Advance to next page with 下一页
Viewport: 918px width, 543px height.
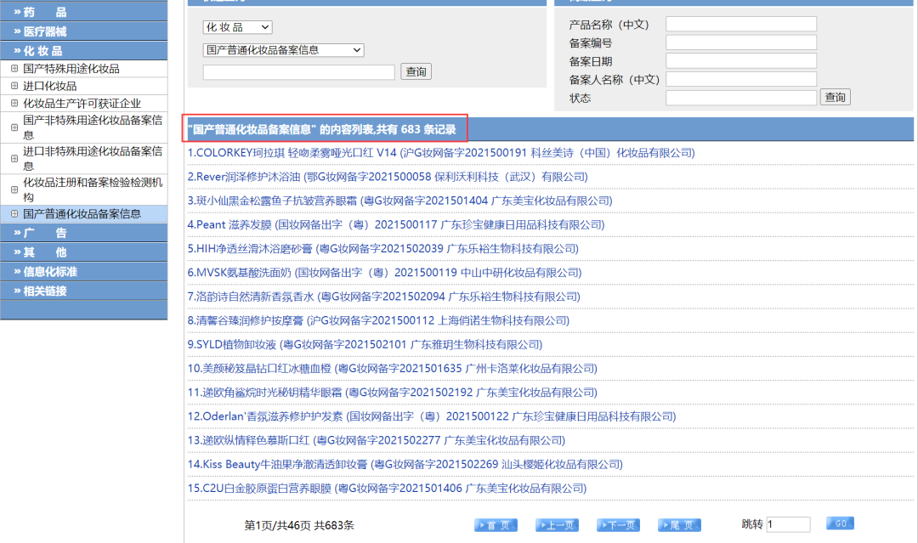[618, 525]
